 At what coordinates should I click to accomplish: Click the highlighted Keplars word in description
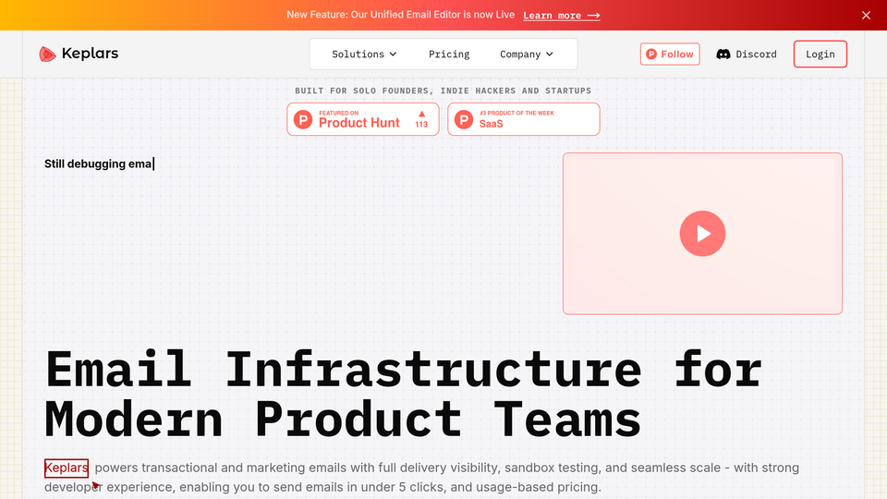67,468
